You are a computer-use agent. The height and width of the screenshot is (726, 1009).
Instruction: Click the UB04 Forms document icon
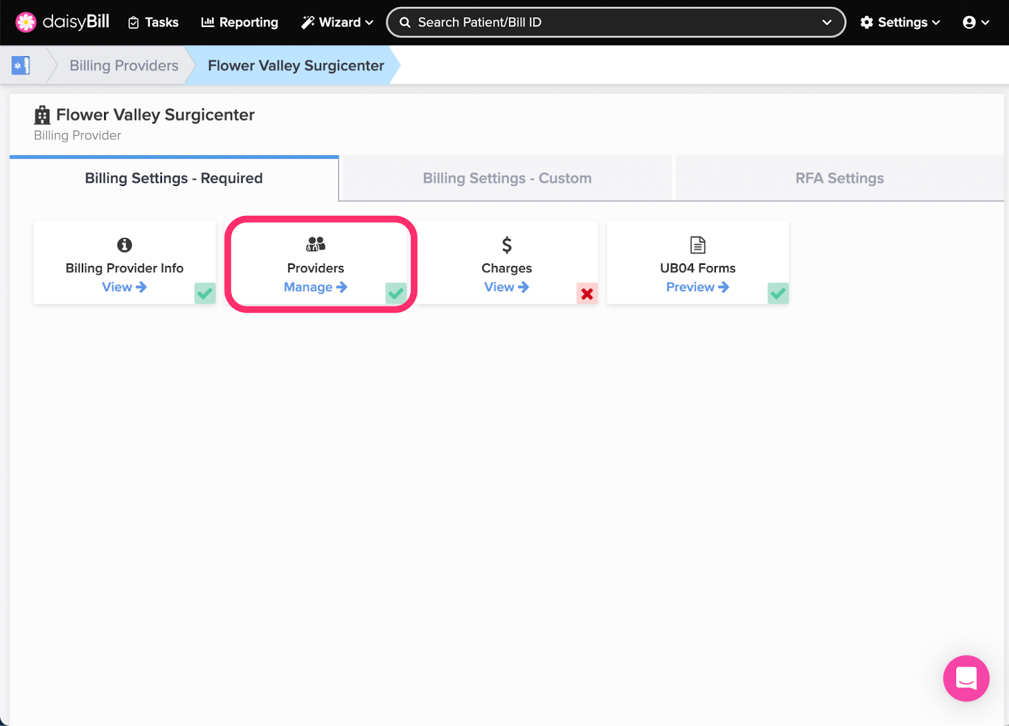point(697,245)
